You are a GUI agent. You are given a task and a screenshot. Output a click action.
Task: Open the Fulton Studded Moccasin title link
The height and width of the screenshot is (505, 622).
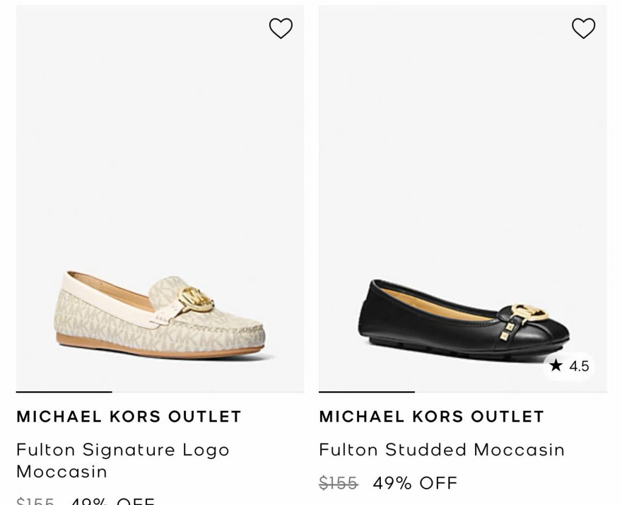[x=442, y=450]
